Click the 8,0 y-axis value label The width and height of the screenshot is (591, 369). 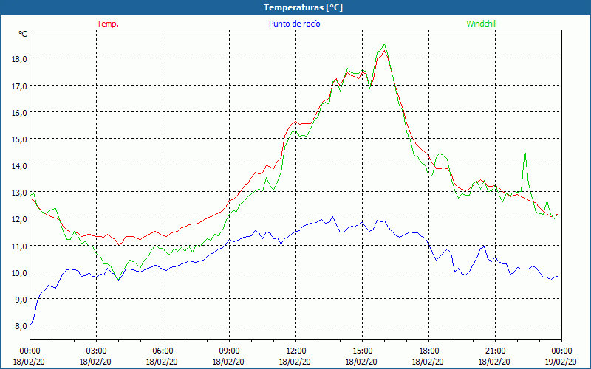pyautogui.click(x=18, y=325)
